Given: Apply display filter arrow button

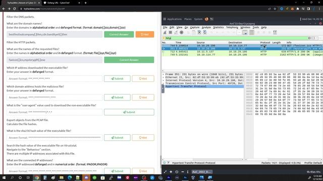Looking at the screenshot, I should (313, 38).
